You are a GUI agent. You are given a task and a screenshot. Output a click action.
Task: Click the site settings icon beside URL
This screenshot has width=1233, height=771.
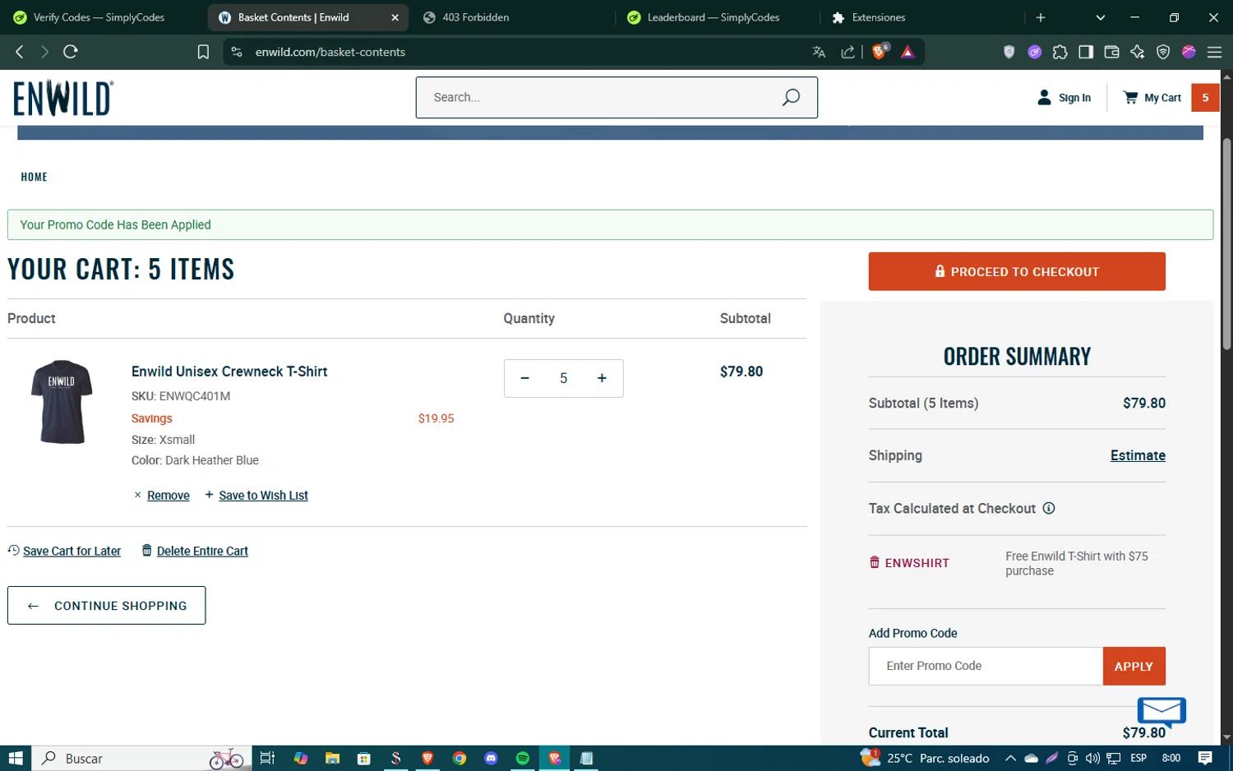click(237, 52)
